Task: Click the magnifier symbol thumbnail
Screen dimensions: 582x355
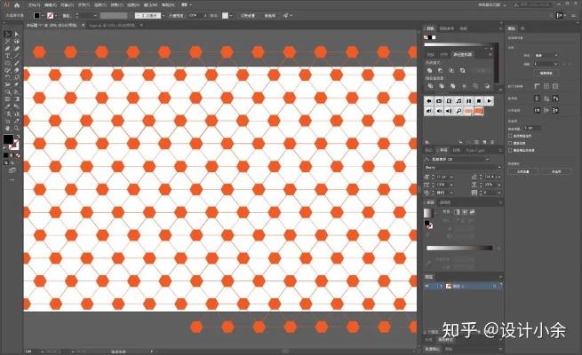Action: [458, 111]
